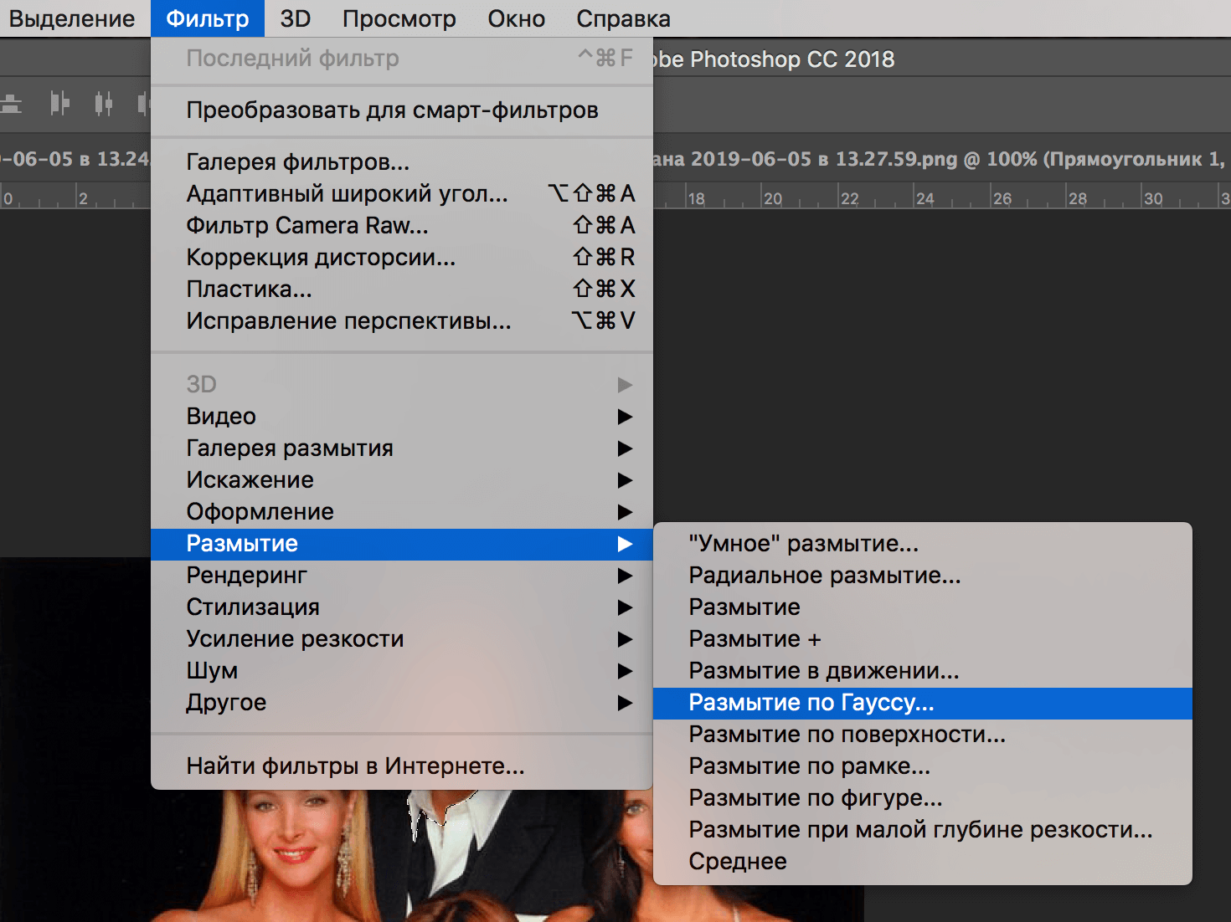Image resolution: width=1231 pixels, height=922 pixels.
Task: Select the distribute right edges icon
Action: pyautogui.click(x=142, y=103)
